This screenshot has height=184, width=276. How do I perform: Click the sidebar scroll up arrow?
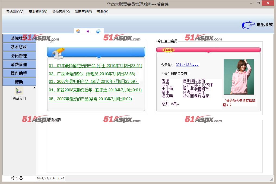(x=34, y=88)
